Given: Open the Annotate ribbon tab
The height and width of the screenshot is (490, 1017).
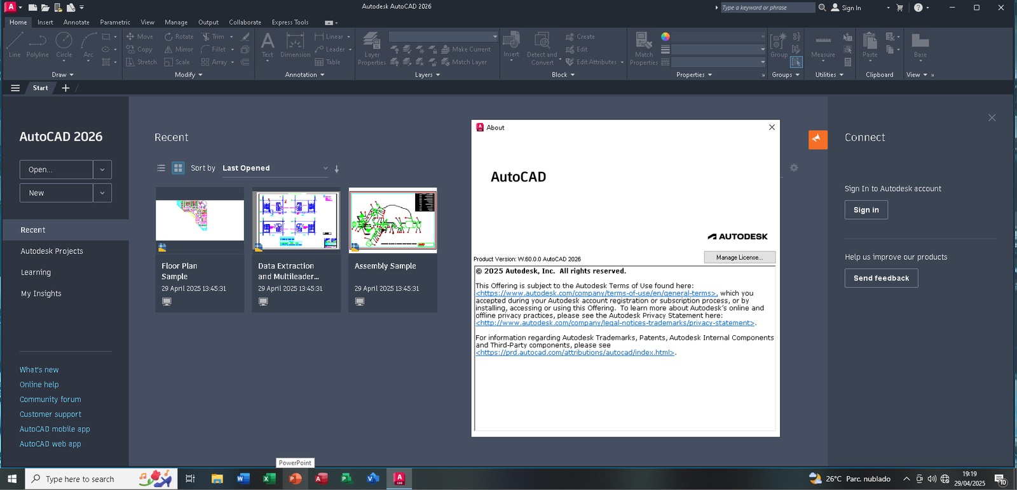Looking at the screenshot, I should [76, 22].
